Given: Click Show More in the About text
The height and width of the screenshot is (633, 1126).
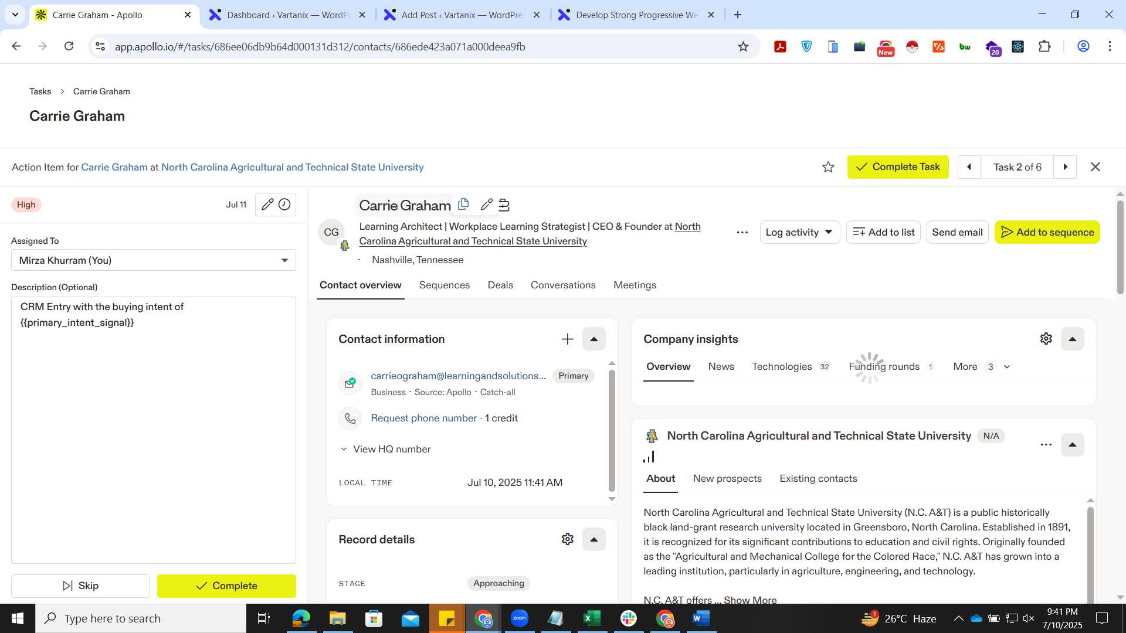Looking at the screenshot, I should pyautogui.click(x=750, y=600).
